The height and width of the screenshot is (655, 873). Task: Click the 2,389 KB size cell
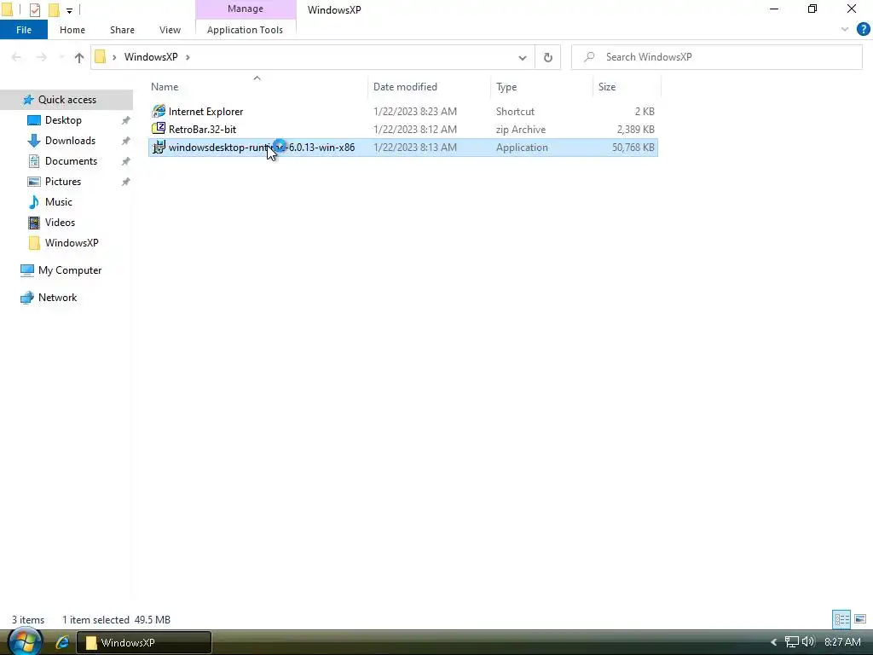(635, 130)
